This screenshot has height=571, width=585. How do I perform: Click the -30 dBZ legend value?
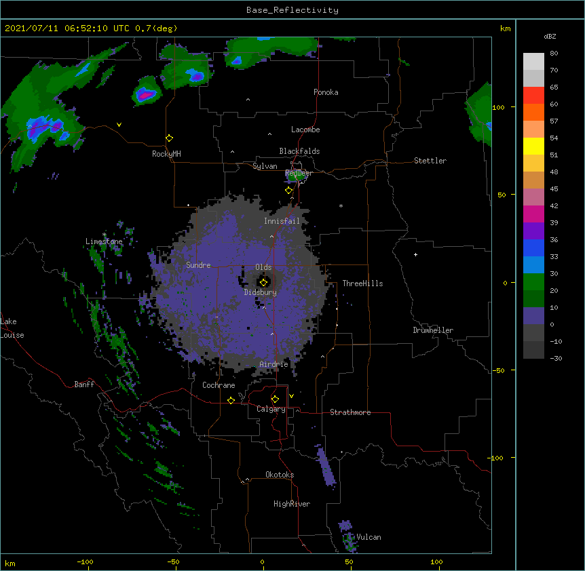click(556, 358)
